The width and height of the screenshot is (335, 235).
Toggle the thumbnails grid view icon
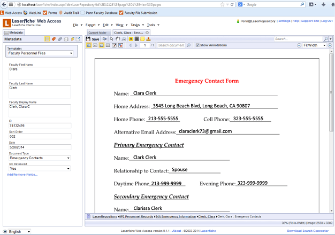coord(108,45)
